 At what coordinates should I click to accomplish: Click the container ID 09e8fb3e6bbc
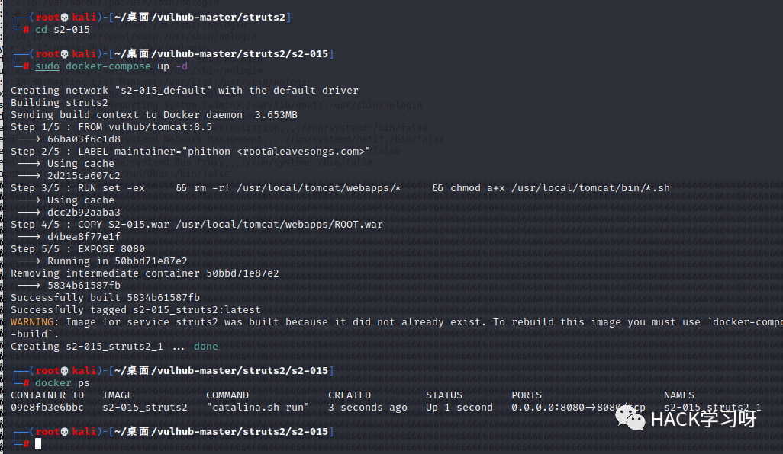pyautogui.click(x=47, y=408)
